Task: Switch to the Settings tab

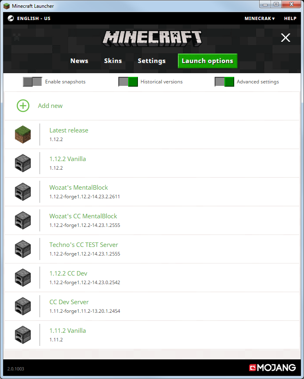Action: [x=151, y=61]
